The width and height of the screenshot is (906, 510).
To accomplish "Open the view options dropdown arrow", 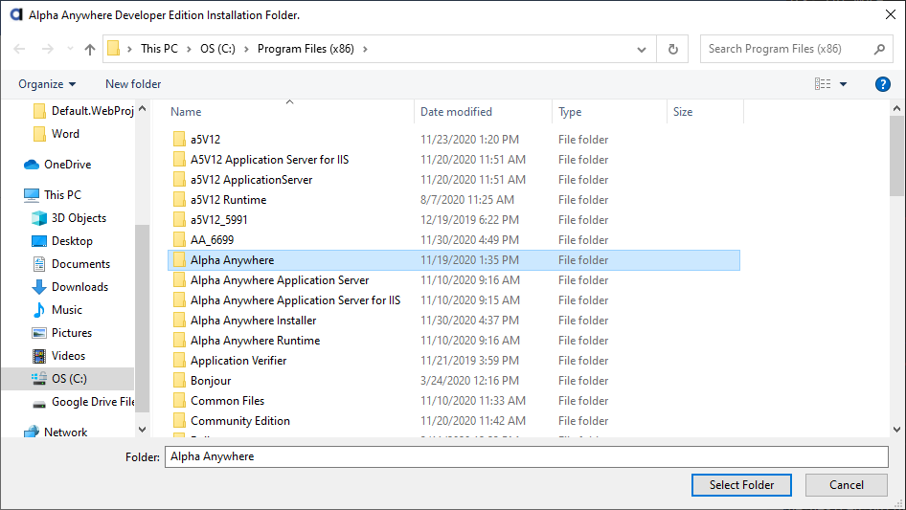I will tap(843, 84).
